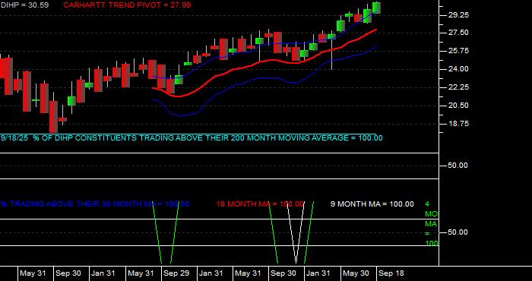532x281 pixels.
Task: Click the DIHP = 30.59 price readout
Action: [24, 5]
